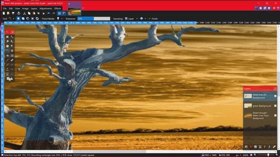280x157 pixels.
Task: Open the image list dropdown arrow
Action: coord(83,8)
